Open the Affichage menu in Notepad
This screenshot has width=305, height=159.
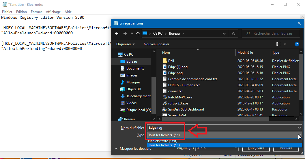click(x=53, y=12)
